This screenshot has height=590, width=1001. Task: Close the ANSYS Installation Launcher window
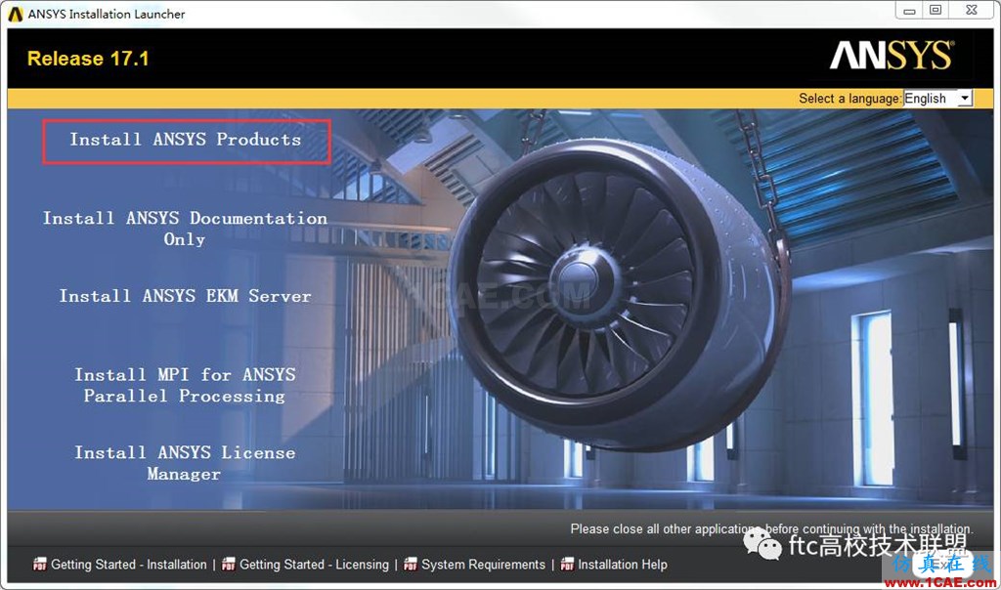click(x=971, y=10)
